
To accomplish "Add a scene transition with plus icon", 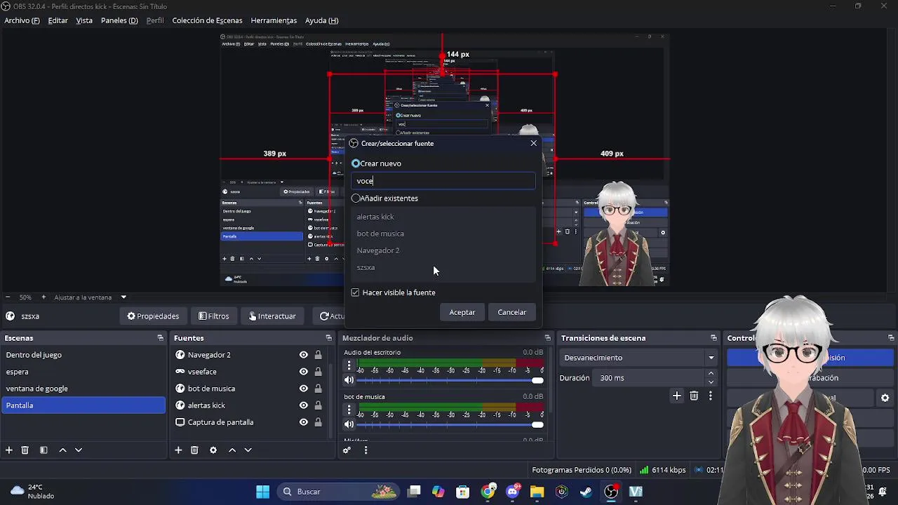I will (677, 396).
